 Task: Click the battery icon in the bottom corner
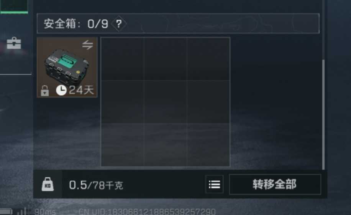[x=6, y=212]
